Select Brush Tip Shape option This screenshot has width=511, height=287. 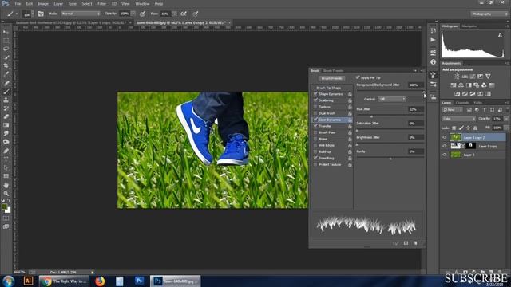[328, 88]
